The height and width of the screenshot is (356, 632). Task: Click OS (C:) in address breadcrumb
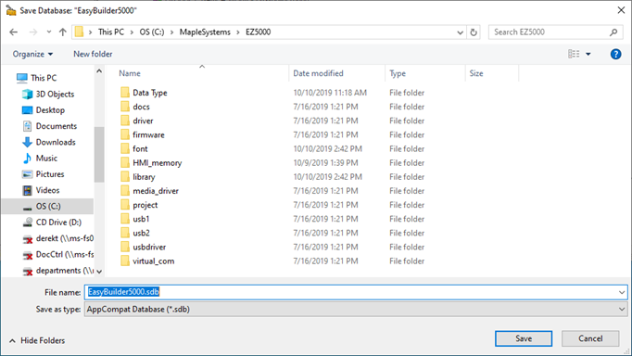pos(152,32)
